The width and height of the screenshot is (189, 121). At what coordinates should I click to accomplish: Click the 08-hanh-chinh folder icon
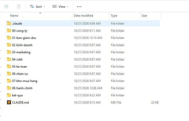coord(9,88)
